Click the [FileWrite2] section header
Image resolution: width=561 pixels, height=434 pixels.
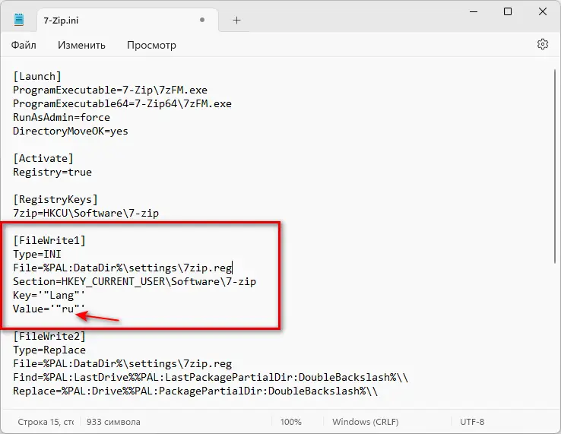[49, 336]
